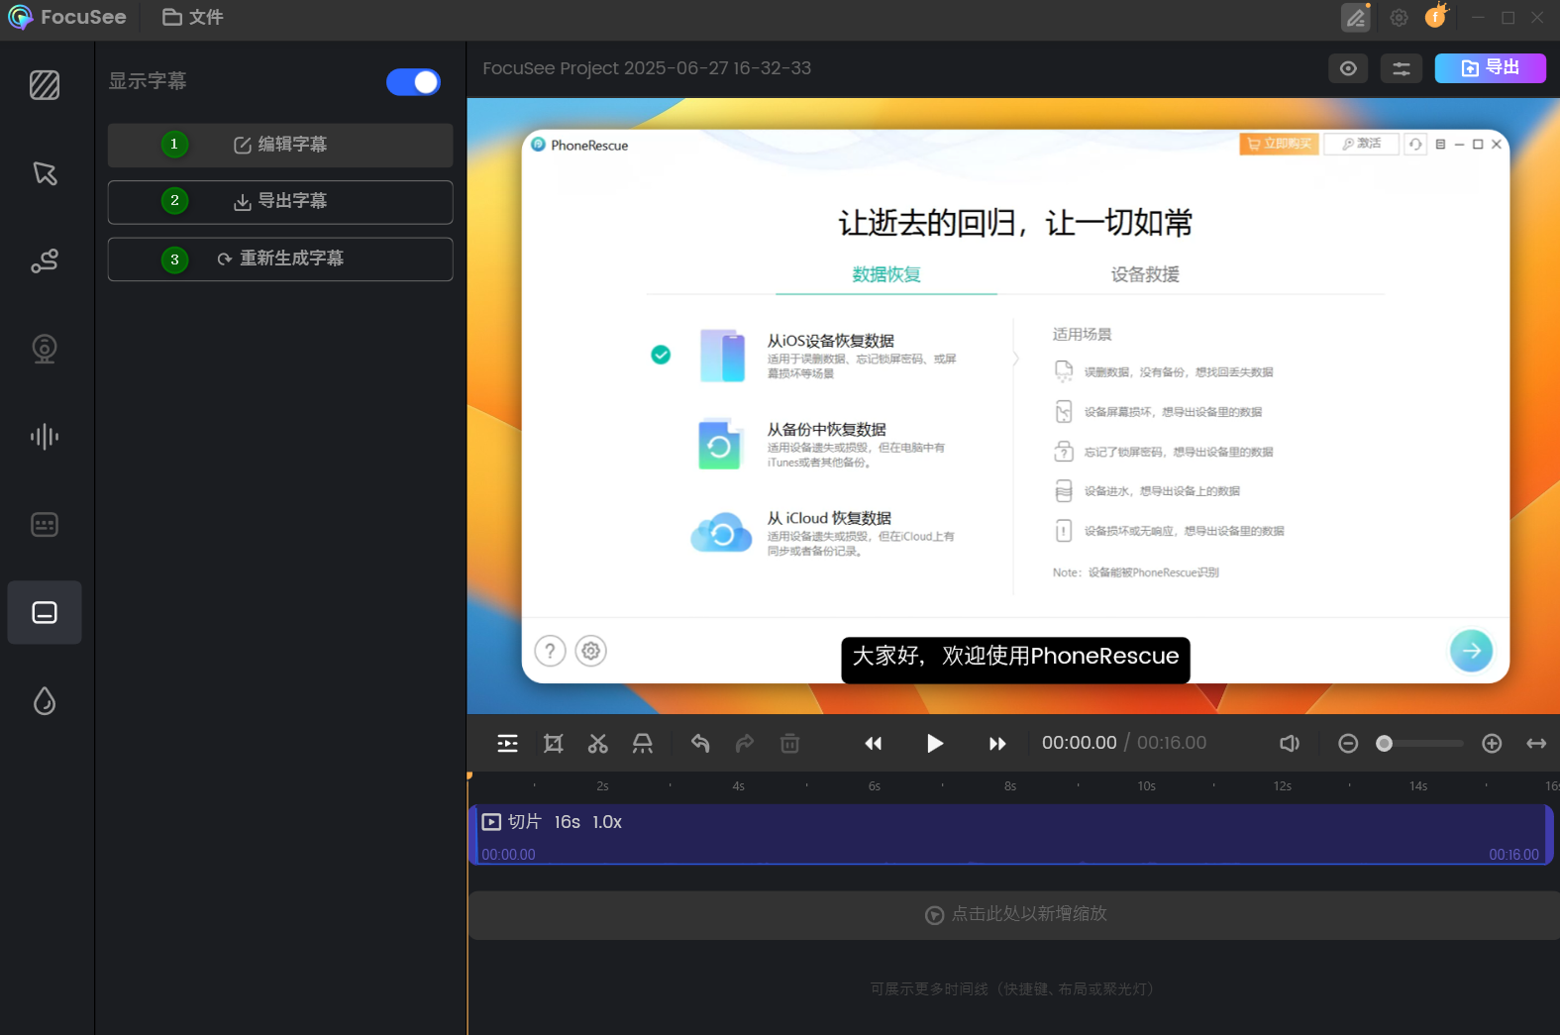
Task: Select the 切片 16s clip on timeline
Action: coord(1010,834)
